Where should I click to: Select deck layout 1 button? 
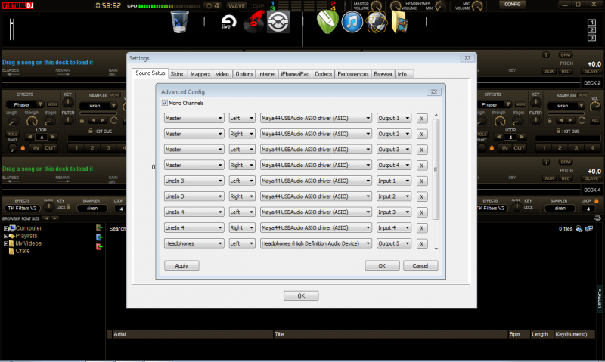click(591, 23)
